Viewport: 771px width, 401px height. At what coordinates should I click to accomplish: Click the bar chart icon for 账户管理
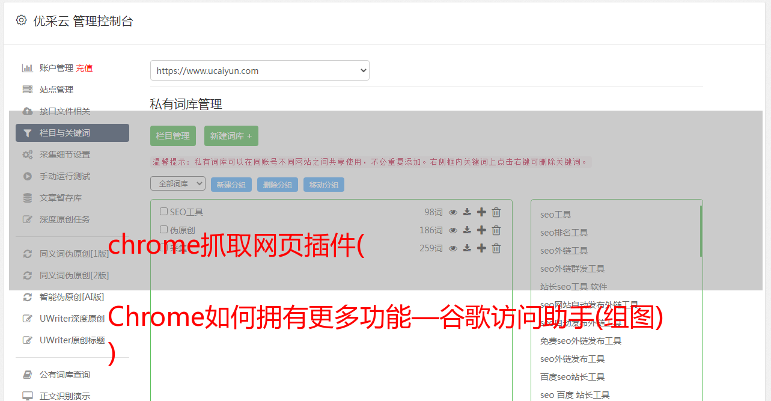tap(28, 68)
